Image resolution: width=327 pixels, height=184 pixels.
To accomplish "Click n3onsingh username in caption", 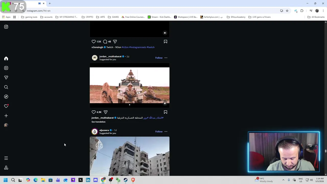I will point(97,47).
